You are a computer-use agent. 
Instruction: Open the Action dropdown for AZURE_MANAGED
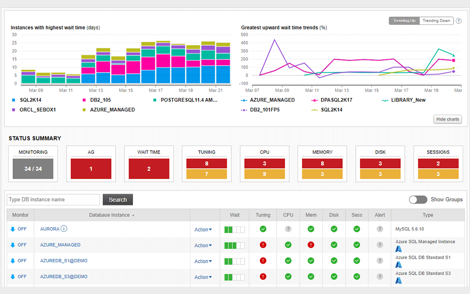[203, 245]
